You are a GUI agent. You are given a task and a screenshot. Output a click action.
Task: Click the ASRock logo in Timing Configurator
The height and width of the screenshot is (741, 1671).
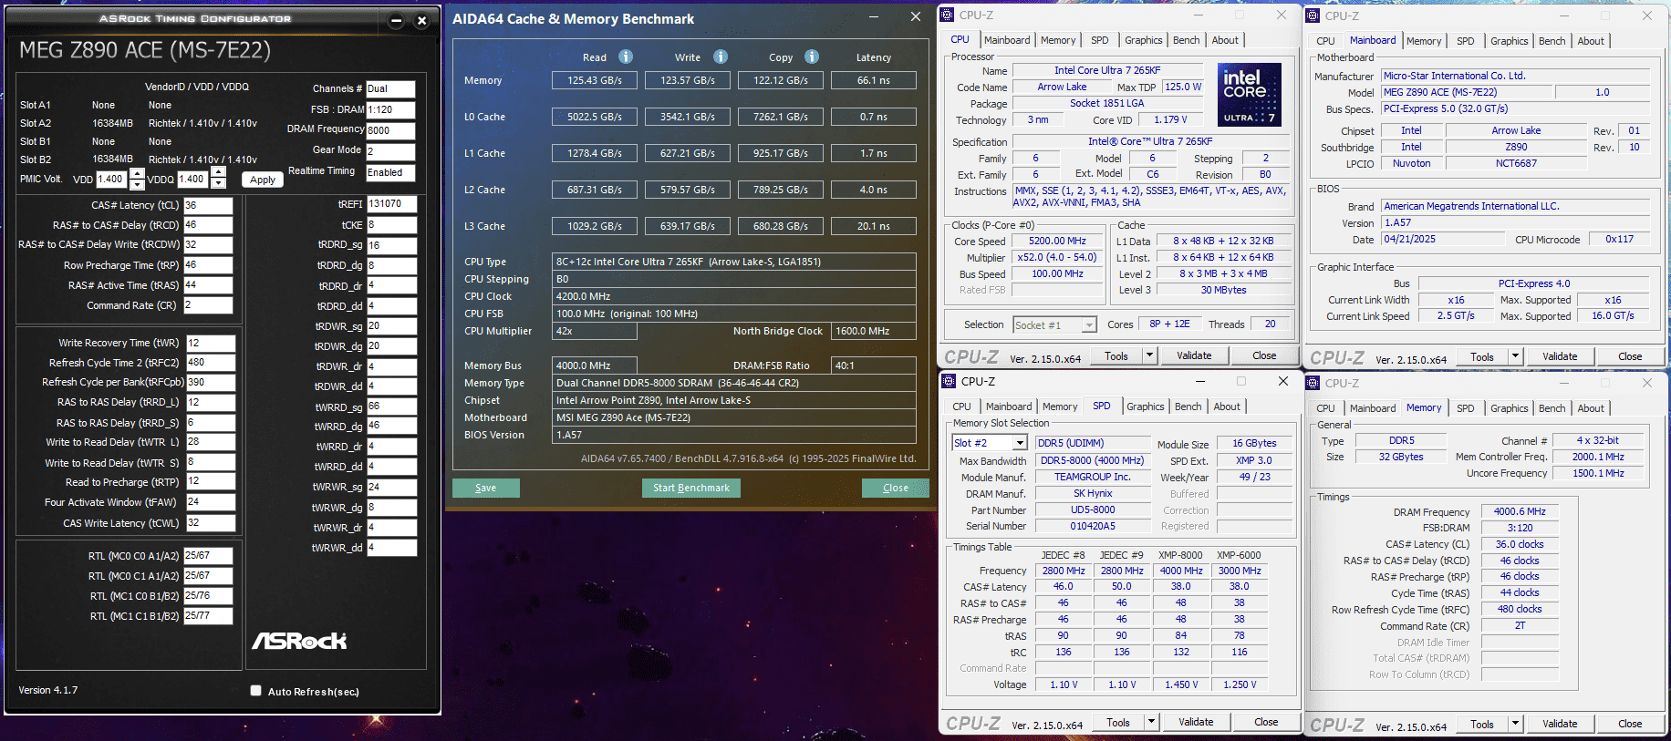click(x=299, y=641)
